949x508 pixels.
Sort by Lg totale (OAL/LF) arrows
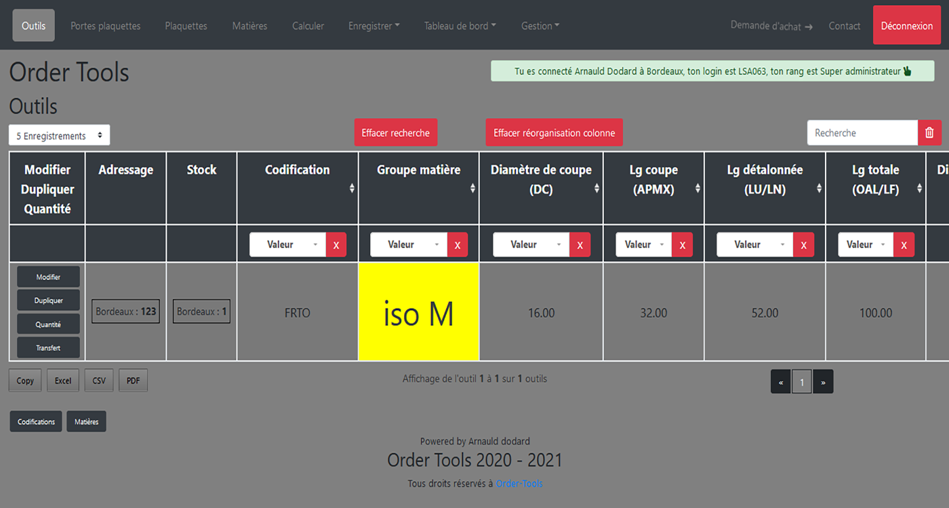[x=919, y=188]
